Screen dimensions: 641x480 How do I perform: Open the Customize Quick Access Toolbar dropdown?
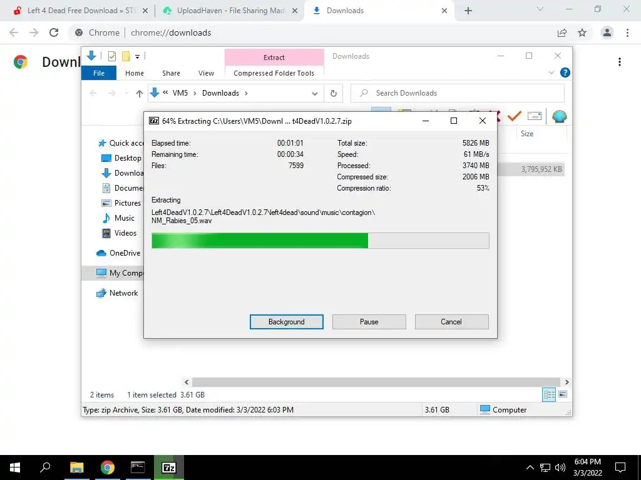(x=137, y=57)
